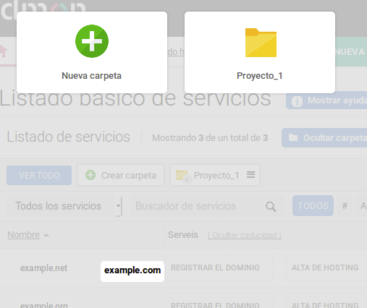Viewport: 367px width, 308px height.
Task: Click the home icon in the navigation bar
Action: [3, 51]
